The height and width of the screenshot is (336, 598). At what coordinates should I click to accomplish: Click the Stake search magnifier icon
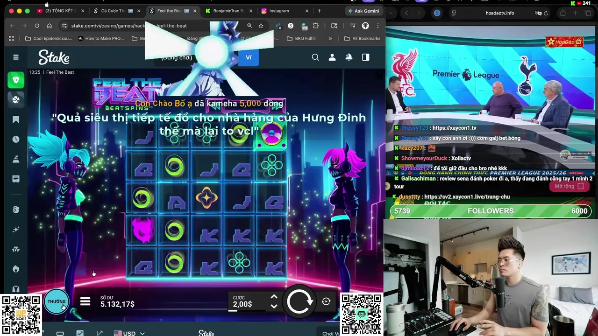315,57
